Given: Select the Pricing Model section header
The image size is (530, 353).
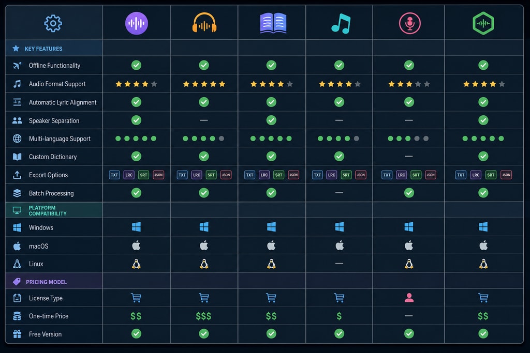Looking at the screenshot, I should pyautogui.click(x=54, y=281).
